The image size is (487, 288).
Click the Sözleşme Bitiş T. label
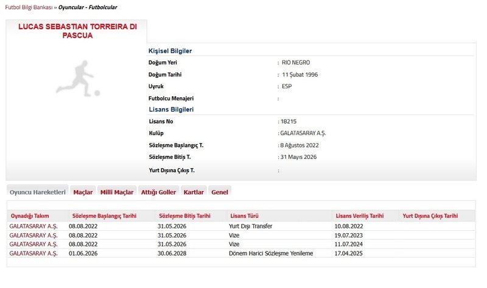click(170, 157)
